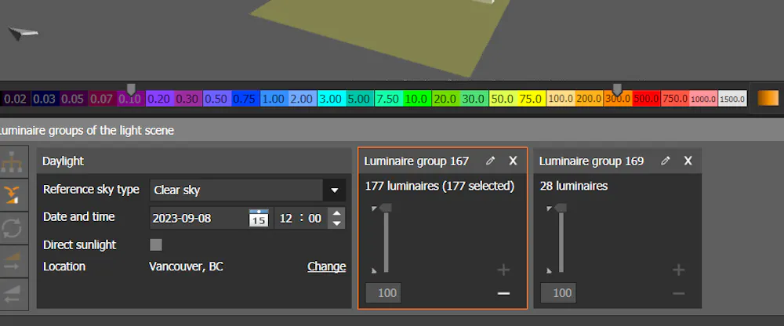784x326 pixels.
Task: Click the 50.0 yellow swatch in scale
Action: tap(503, 99)
